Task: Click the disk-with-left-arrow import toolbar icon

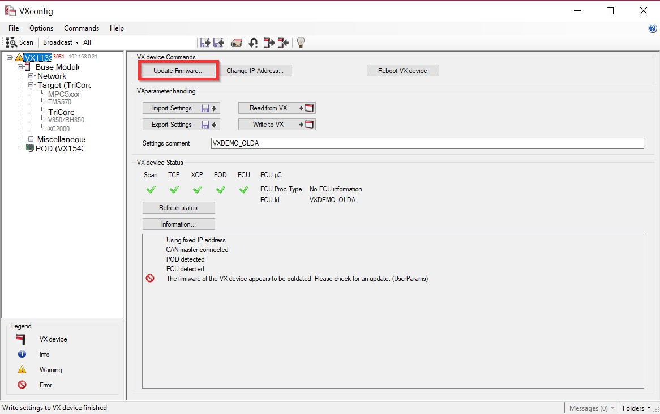Action: (x=219, y=42)
